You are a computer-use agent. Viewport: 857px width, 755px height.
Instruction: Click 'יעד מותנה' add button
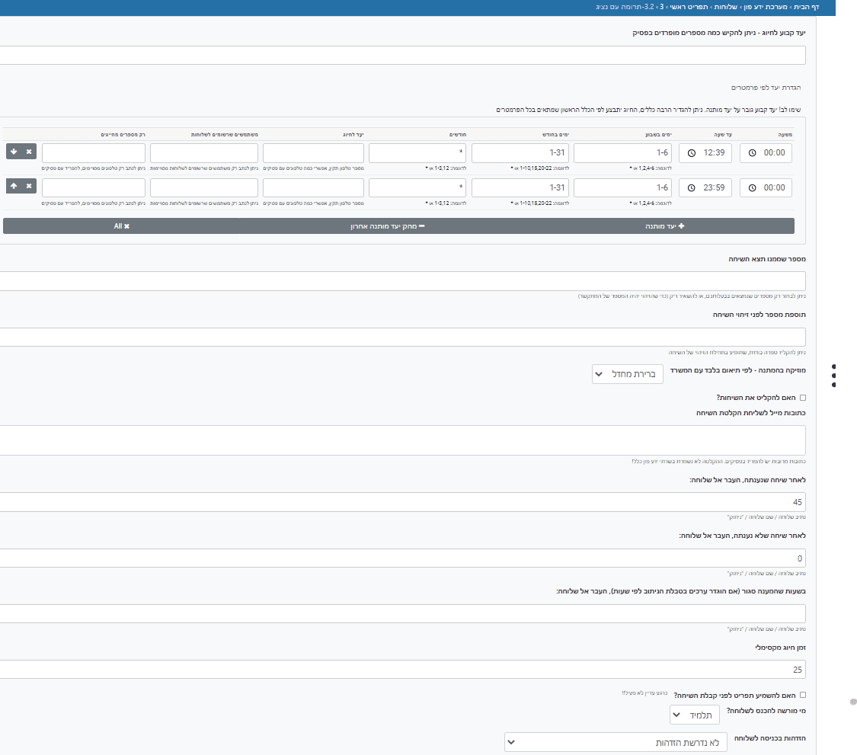tap(664, 226)
